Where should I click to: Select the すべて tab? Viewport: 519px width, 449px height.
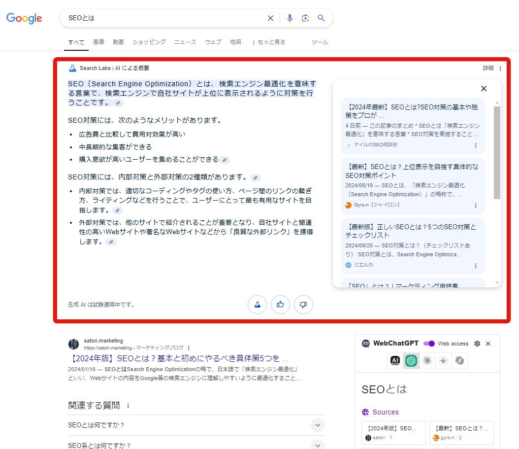pos(76,42)
